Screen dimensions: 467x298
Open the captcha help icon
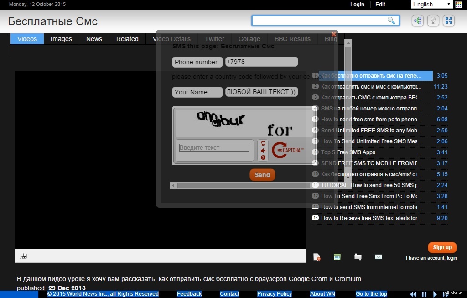click(x=263, y=157)
